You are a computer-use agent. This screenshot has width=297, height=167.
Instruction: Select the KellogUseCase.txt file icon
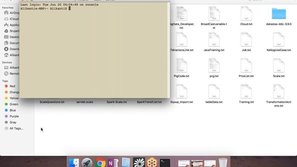point(278,39)
